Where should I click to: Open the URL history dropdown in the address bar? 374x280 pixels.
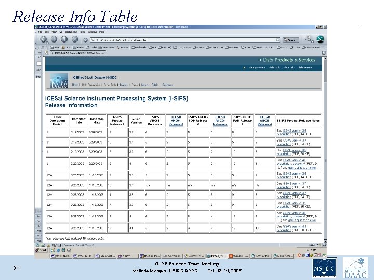point(278,40)
